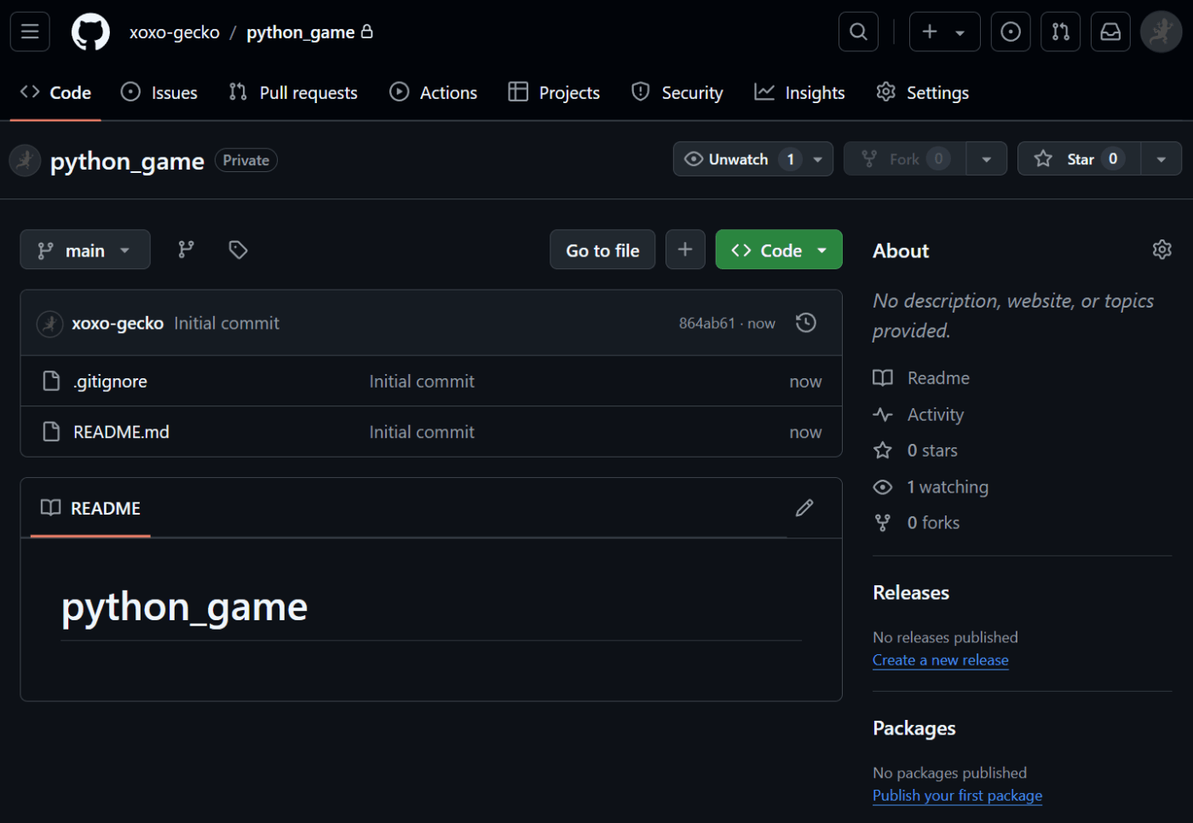This screenshot has height=823, width=1193.
Task: Click xoxo-gecko owner link in breadcrumb
Action: 175,32
